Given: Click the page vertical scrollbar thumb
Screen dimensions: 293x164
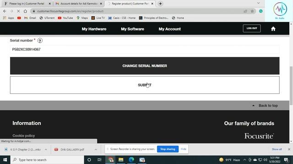Looking at the screenshot, I should (291, 86).
